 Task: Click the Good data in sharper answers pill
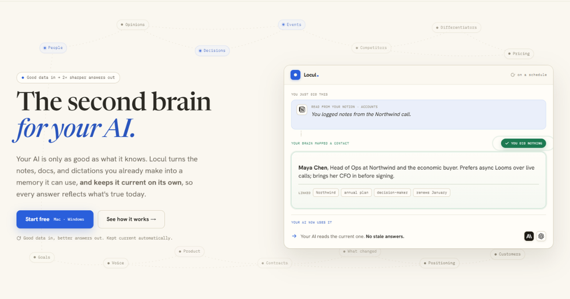[68, 77]
